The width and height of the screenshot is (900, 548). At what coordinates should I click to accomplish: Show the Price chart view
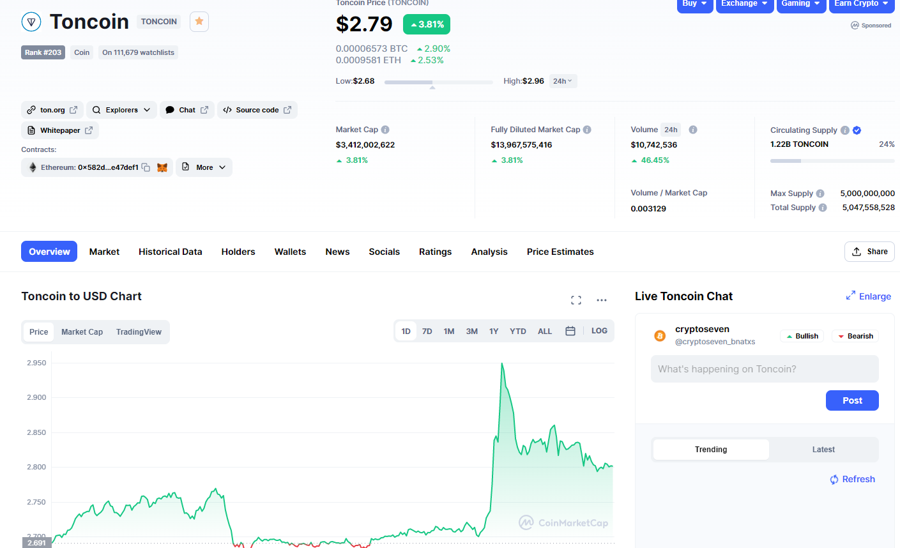[x=39, y=332]
